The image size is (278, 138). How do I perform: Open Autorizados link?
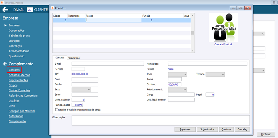(x=16, y=116)
